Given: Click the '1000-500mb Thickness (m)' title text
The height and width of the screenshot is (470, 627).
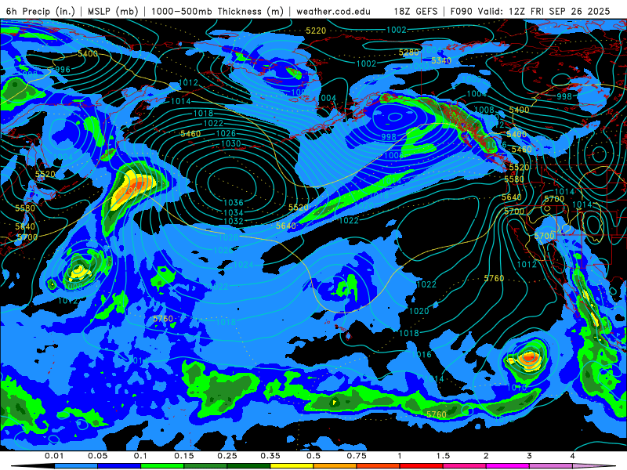Looking at the screenshot, I should (x=217, y=11).
